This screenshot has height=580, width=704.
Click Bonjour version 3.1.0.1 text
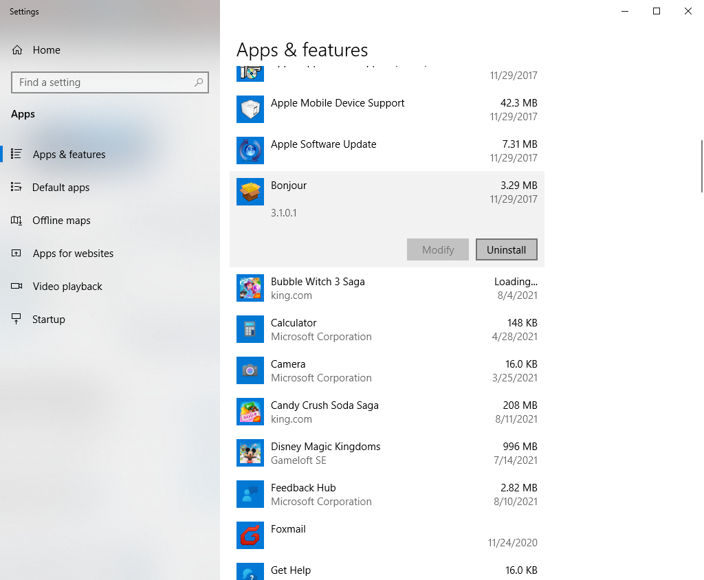284,213
